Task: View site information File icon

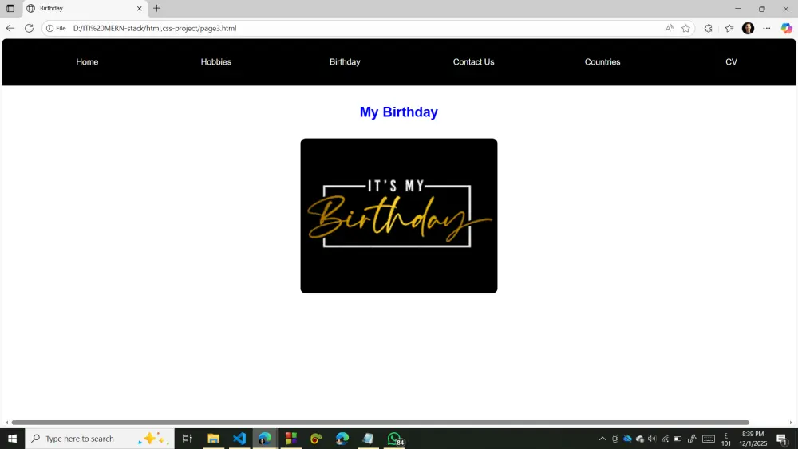Action: pos(56,29)
